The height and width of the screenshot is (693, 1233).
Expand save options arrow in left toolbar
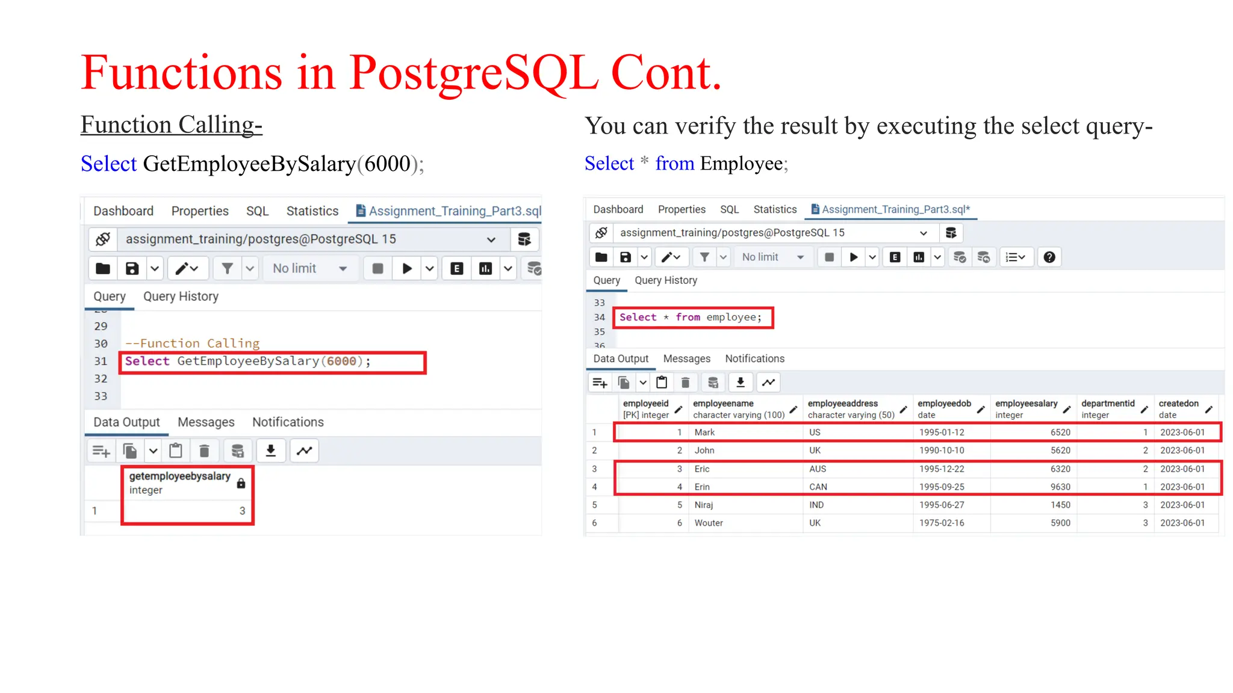[155, 268]
